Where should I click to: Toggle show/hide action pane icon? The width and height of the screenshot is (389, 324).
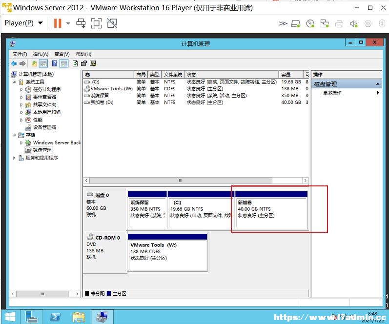click(64, 63)
